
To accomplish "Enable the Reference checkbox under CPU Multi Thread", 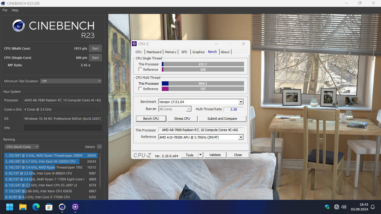I will coord(140,89).
